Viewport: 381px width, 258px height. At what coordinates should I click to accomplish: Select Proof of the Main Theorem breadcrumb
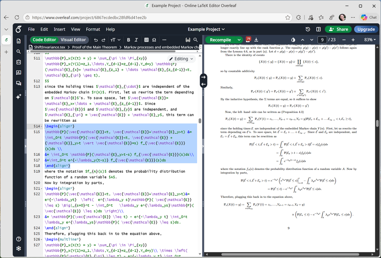(x=95, y=47)
